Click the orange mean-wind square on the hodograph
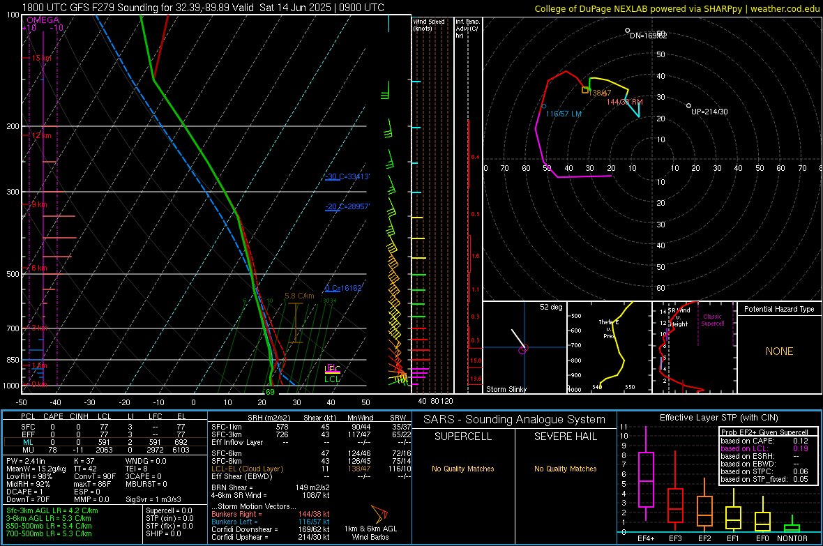 click(x=585, y=90)
